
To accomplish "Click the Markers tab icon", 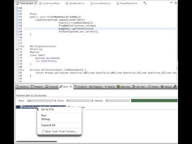I will [18, 87].
